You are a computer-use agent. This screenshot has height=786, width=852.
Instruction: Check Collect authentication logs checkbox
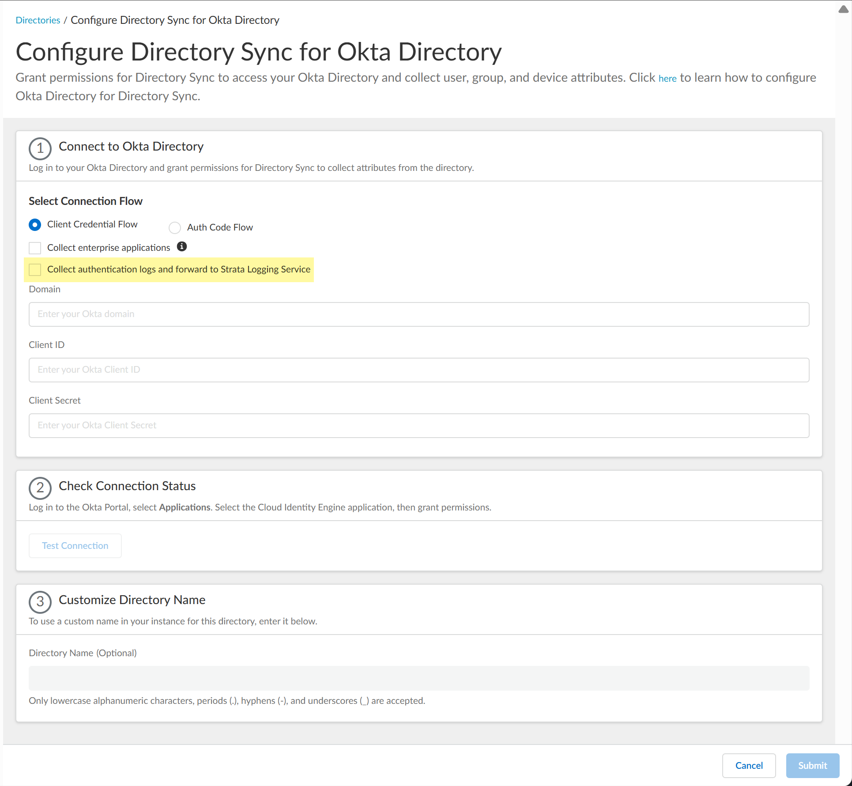pos(35,269)
